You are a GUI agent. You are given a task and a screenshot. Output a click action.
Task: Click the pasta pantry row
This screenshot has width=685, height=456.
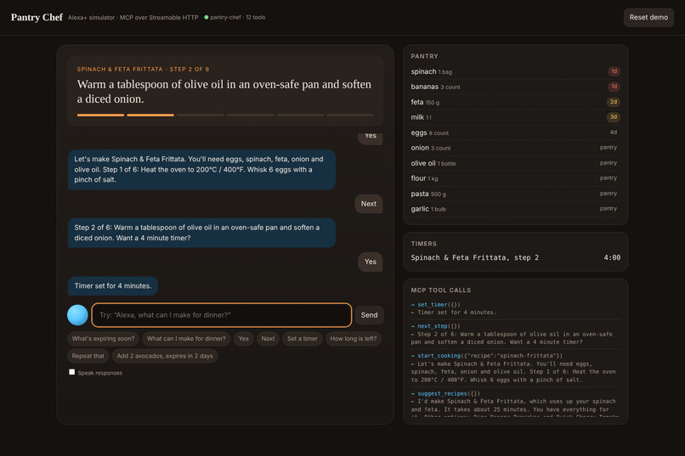[516, 194]
